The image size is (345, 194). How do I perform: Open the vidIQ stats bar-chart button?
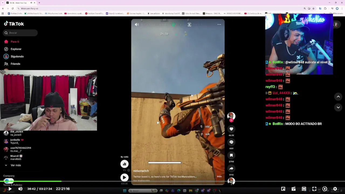coord(125,164)
